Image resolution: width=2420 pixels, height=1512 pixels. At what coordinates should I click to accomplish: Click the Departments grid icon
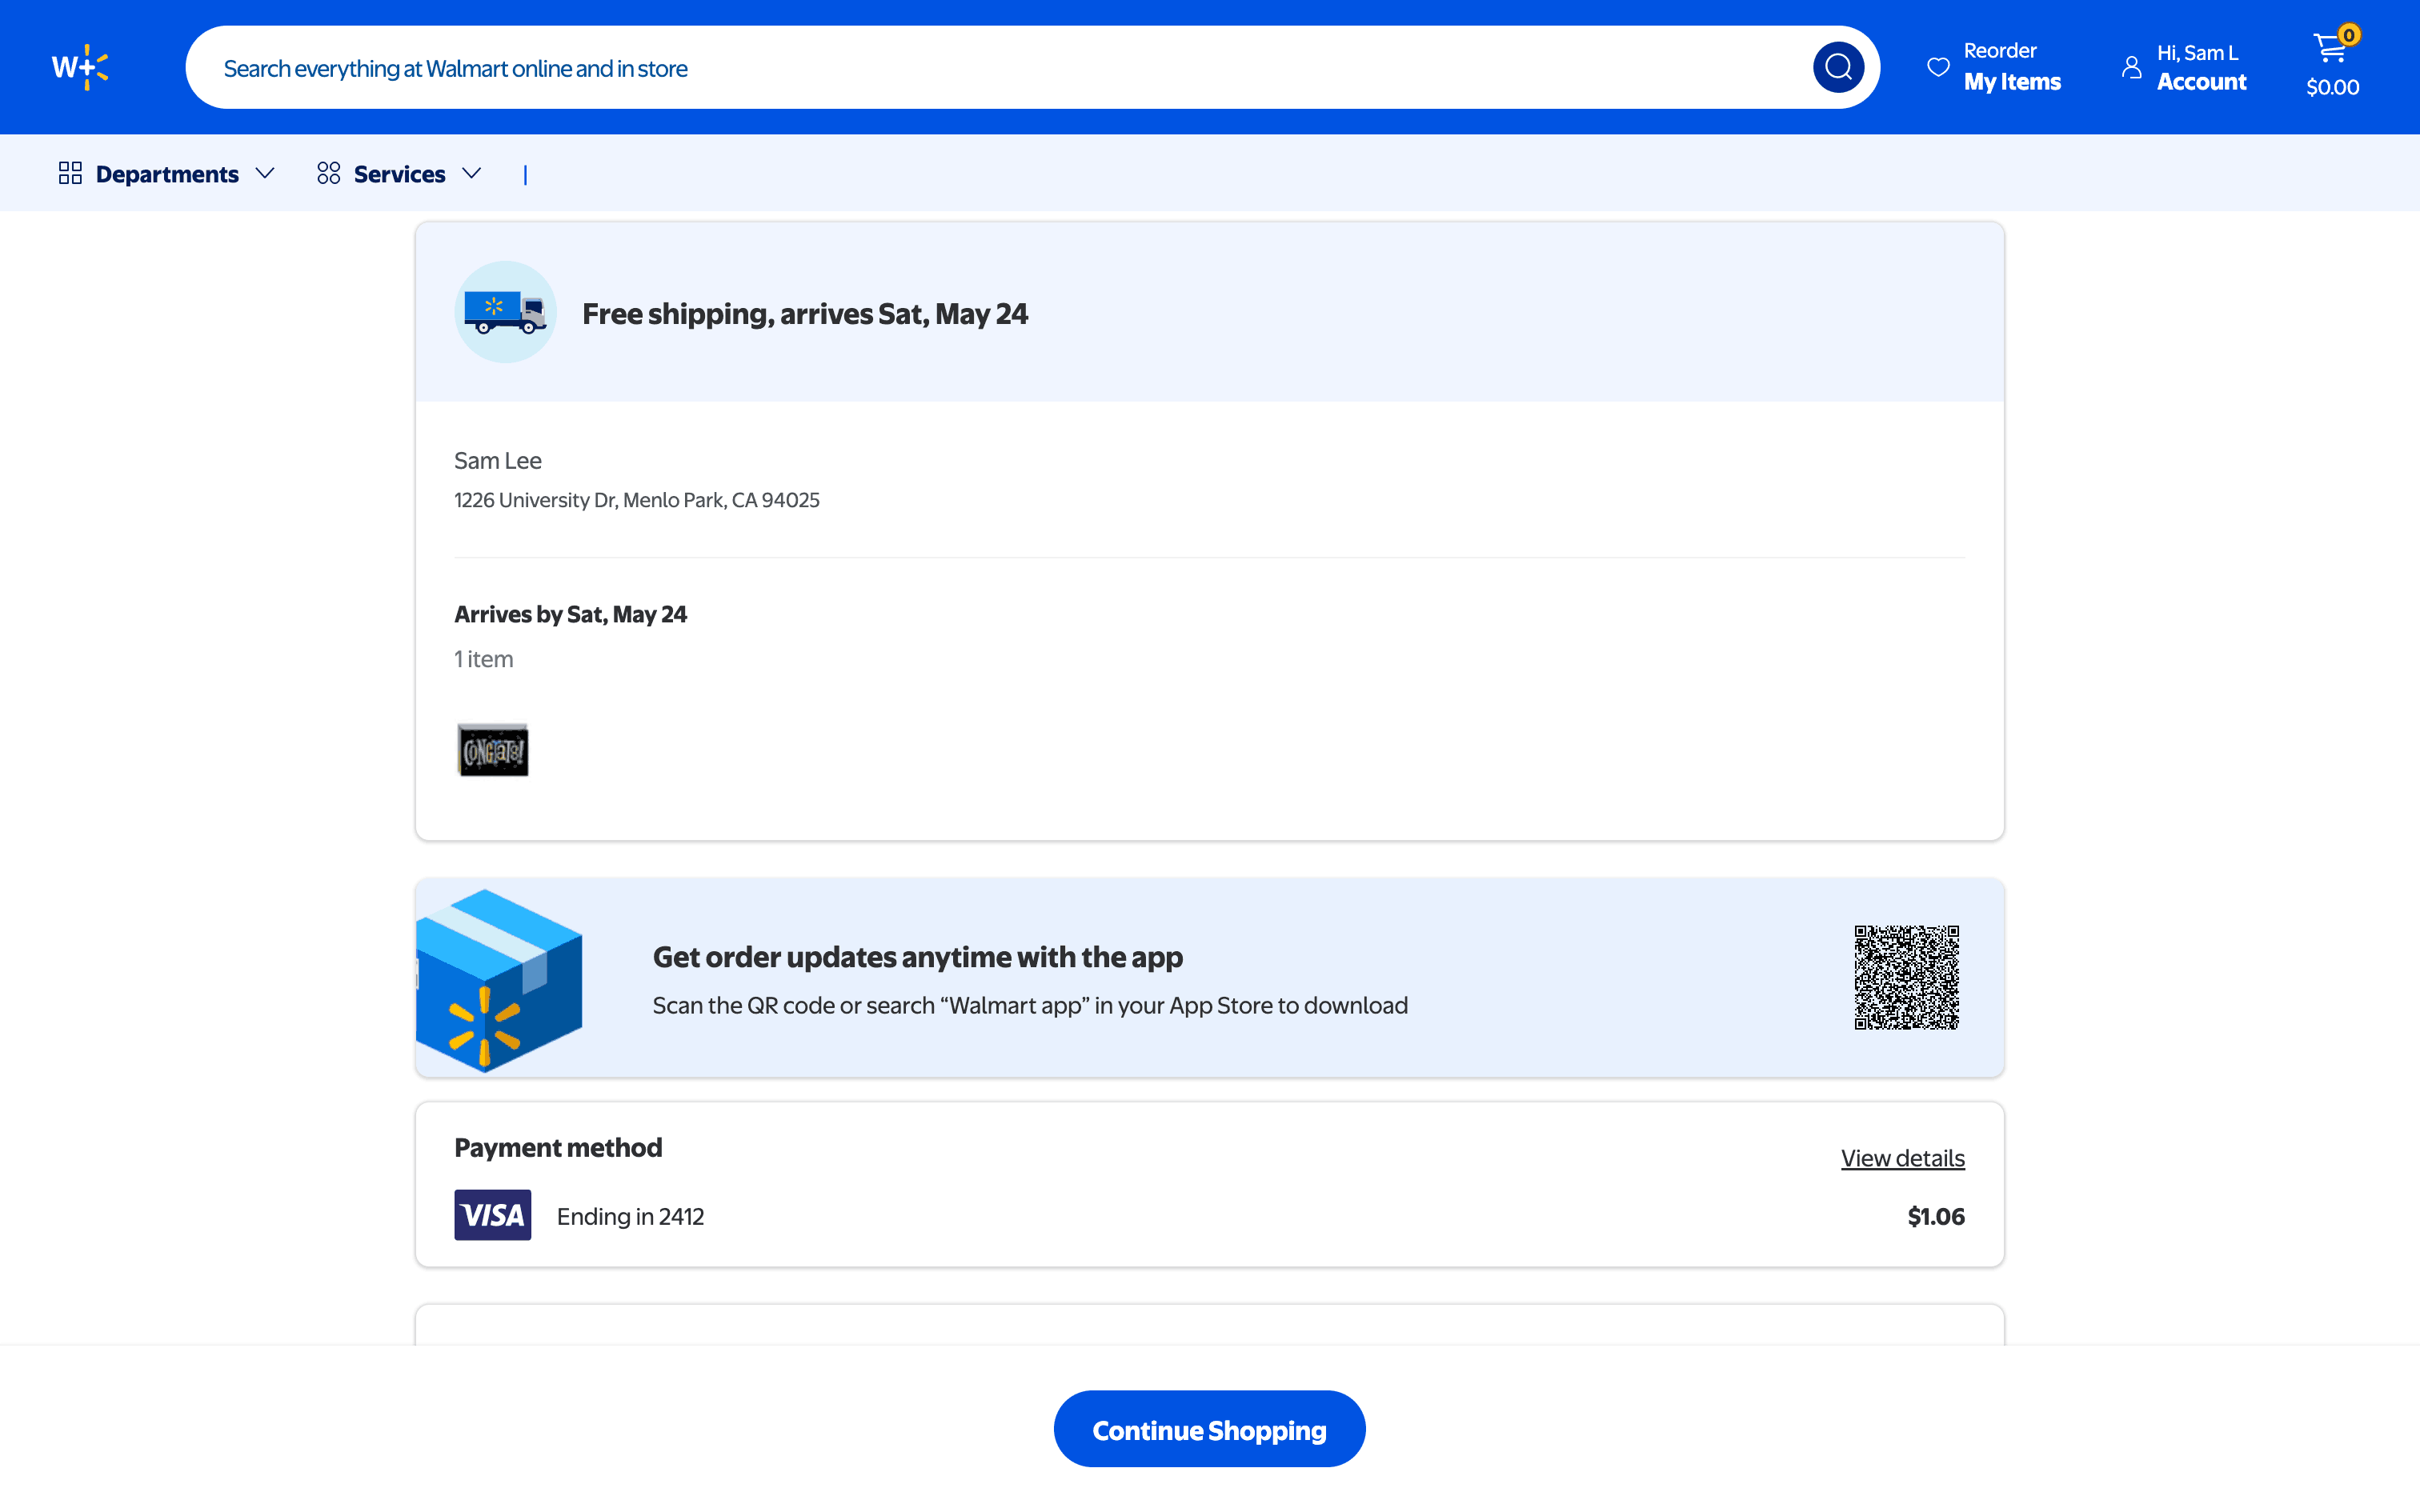[70, 174]
